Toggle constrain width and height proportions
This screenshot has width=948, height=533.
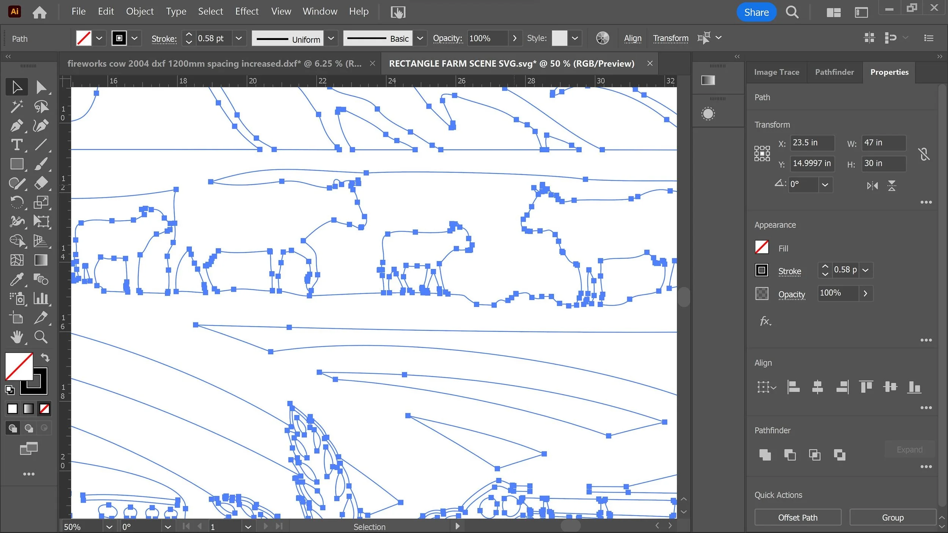click(924, 154)
